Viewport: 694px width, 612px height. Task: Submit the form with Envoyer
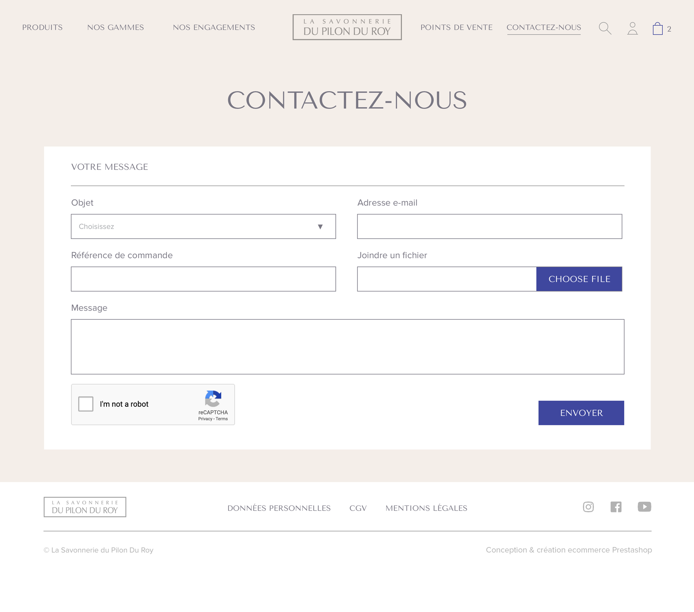pyautogui.click(x=581, y=413)
